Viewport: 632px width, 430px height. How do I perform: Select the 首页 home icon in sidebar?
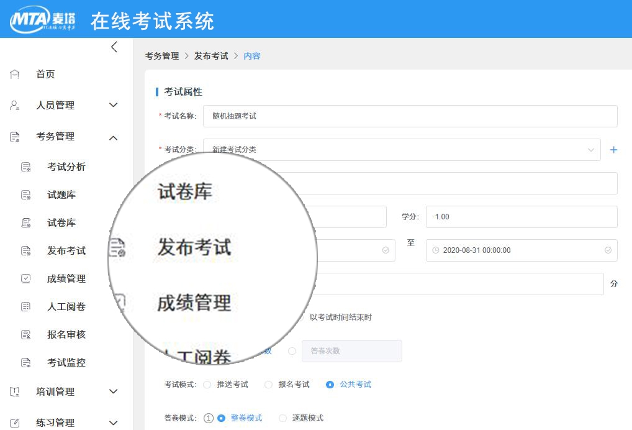pos(14,74)
